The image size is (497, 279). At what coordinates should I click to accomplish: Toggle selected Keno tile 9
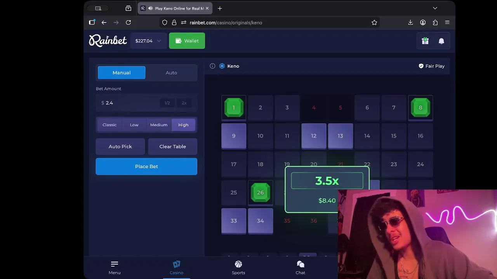234,136
